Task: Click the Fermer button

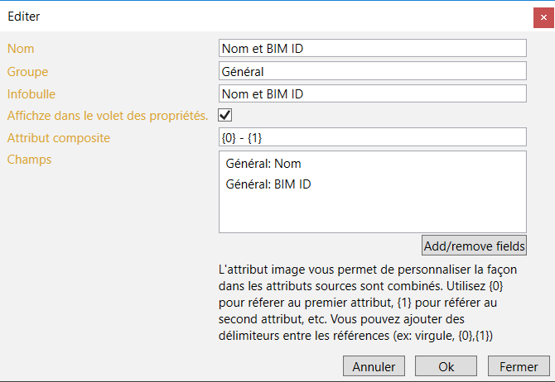Action: point(519,365)
